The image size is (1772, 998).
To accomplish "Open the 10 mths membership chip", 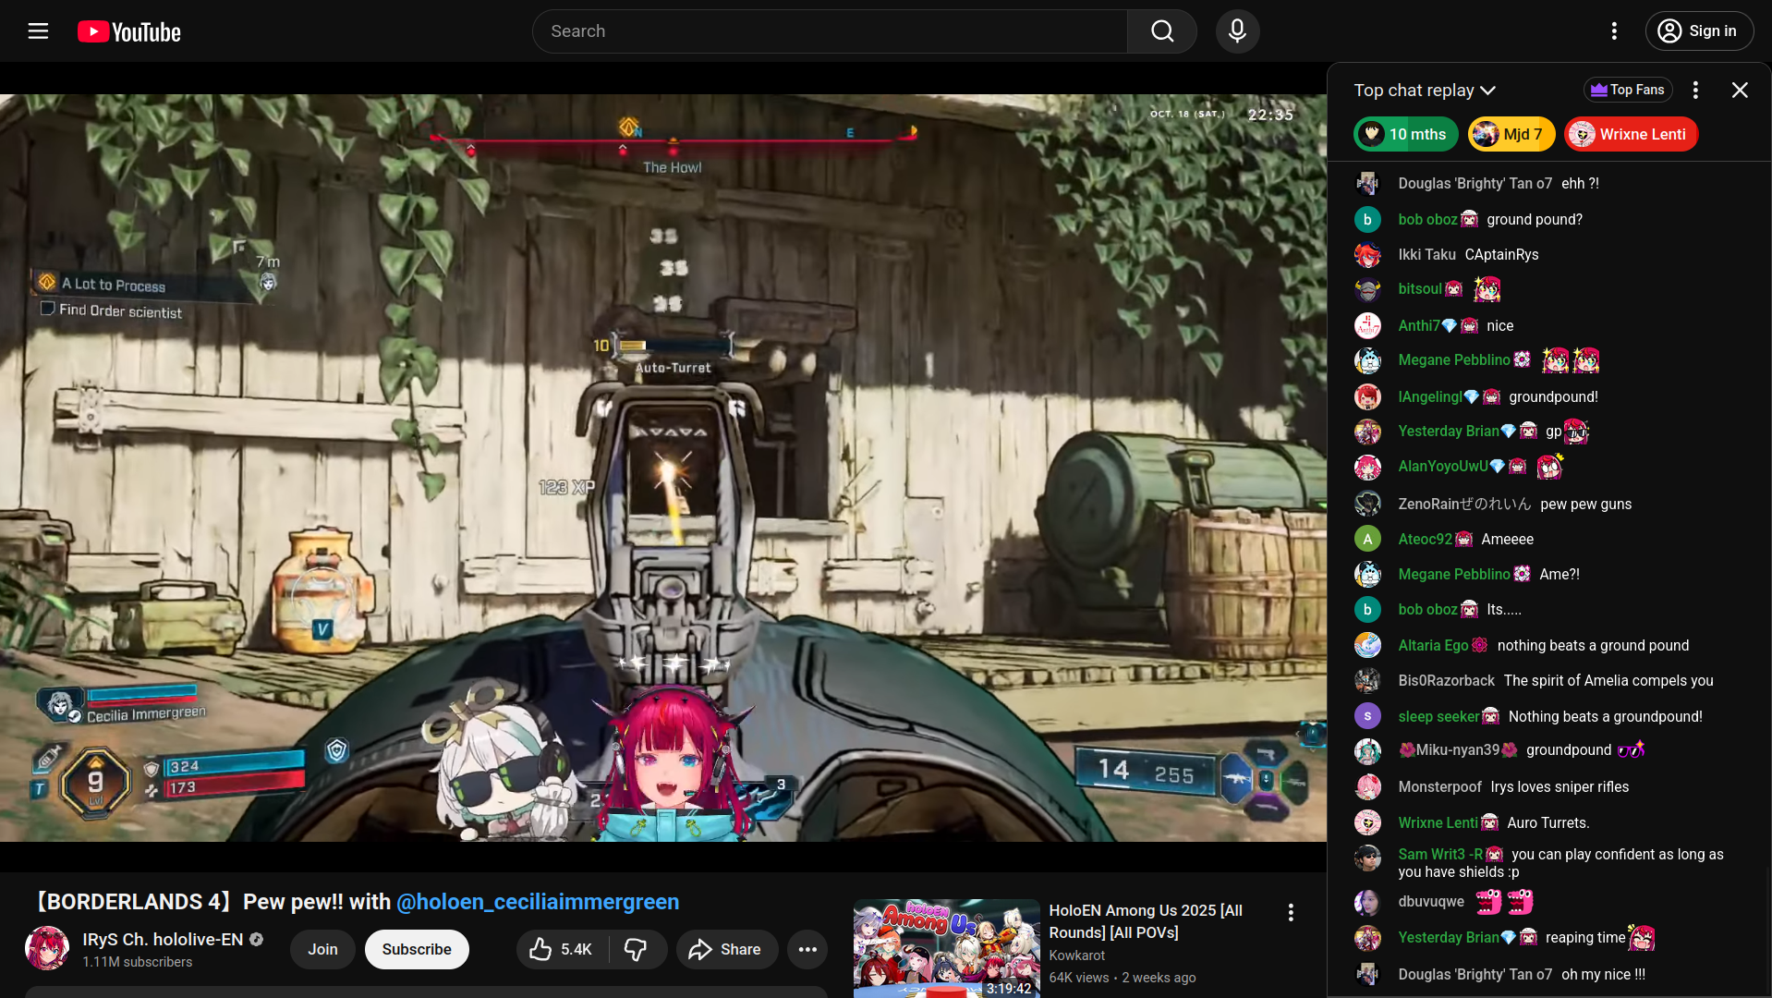I will pyautogui.click(x=1405, y=134).
